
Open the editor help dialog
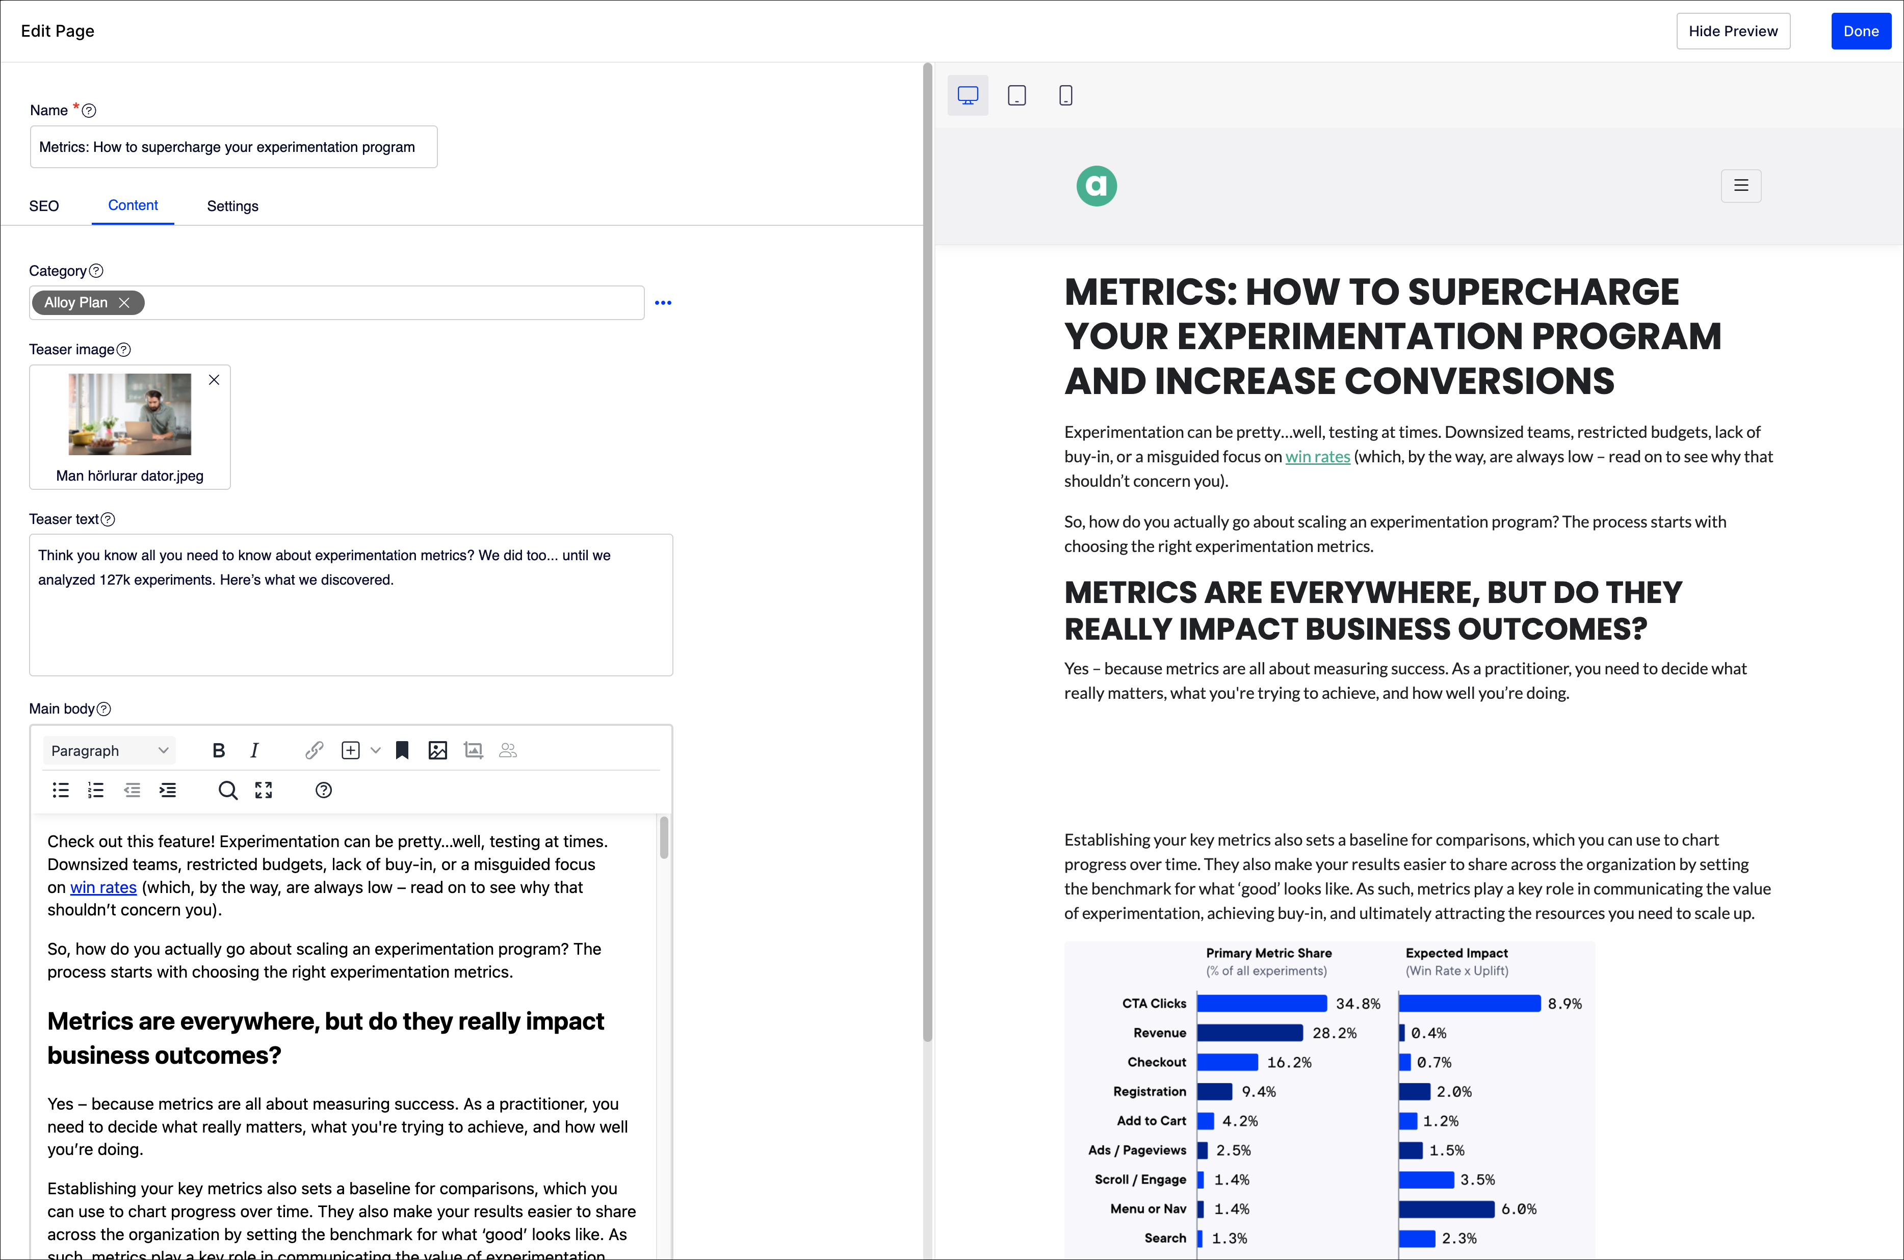click(323, 790)
